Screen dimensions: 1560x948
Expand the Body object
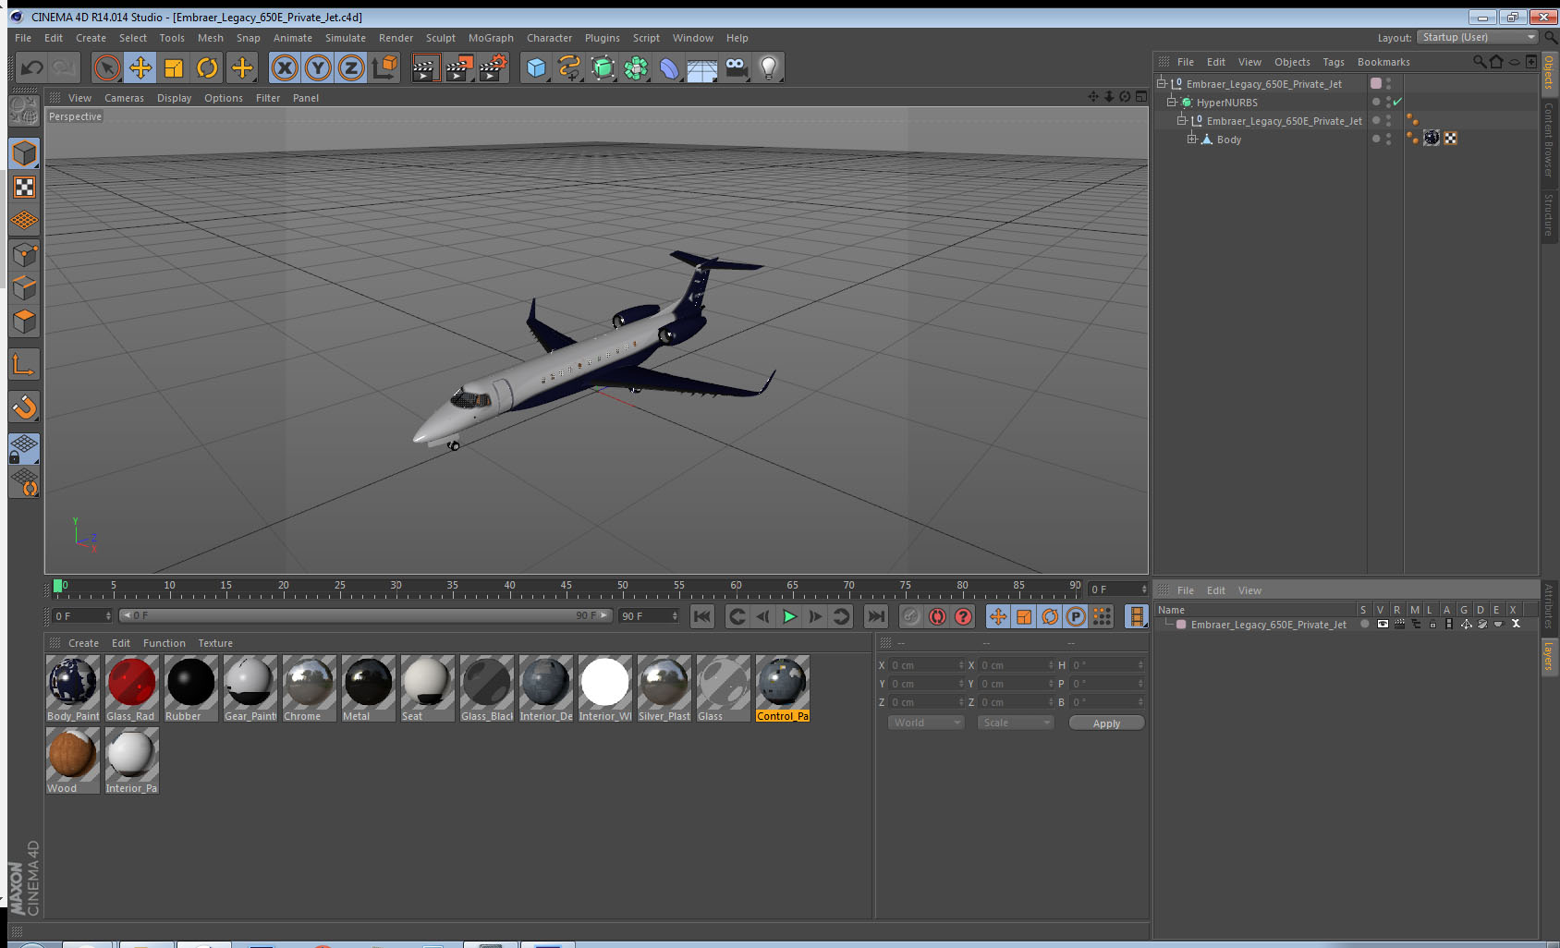point(1191,139)
